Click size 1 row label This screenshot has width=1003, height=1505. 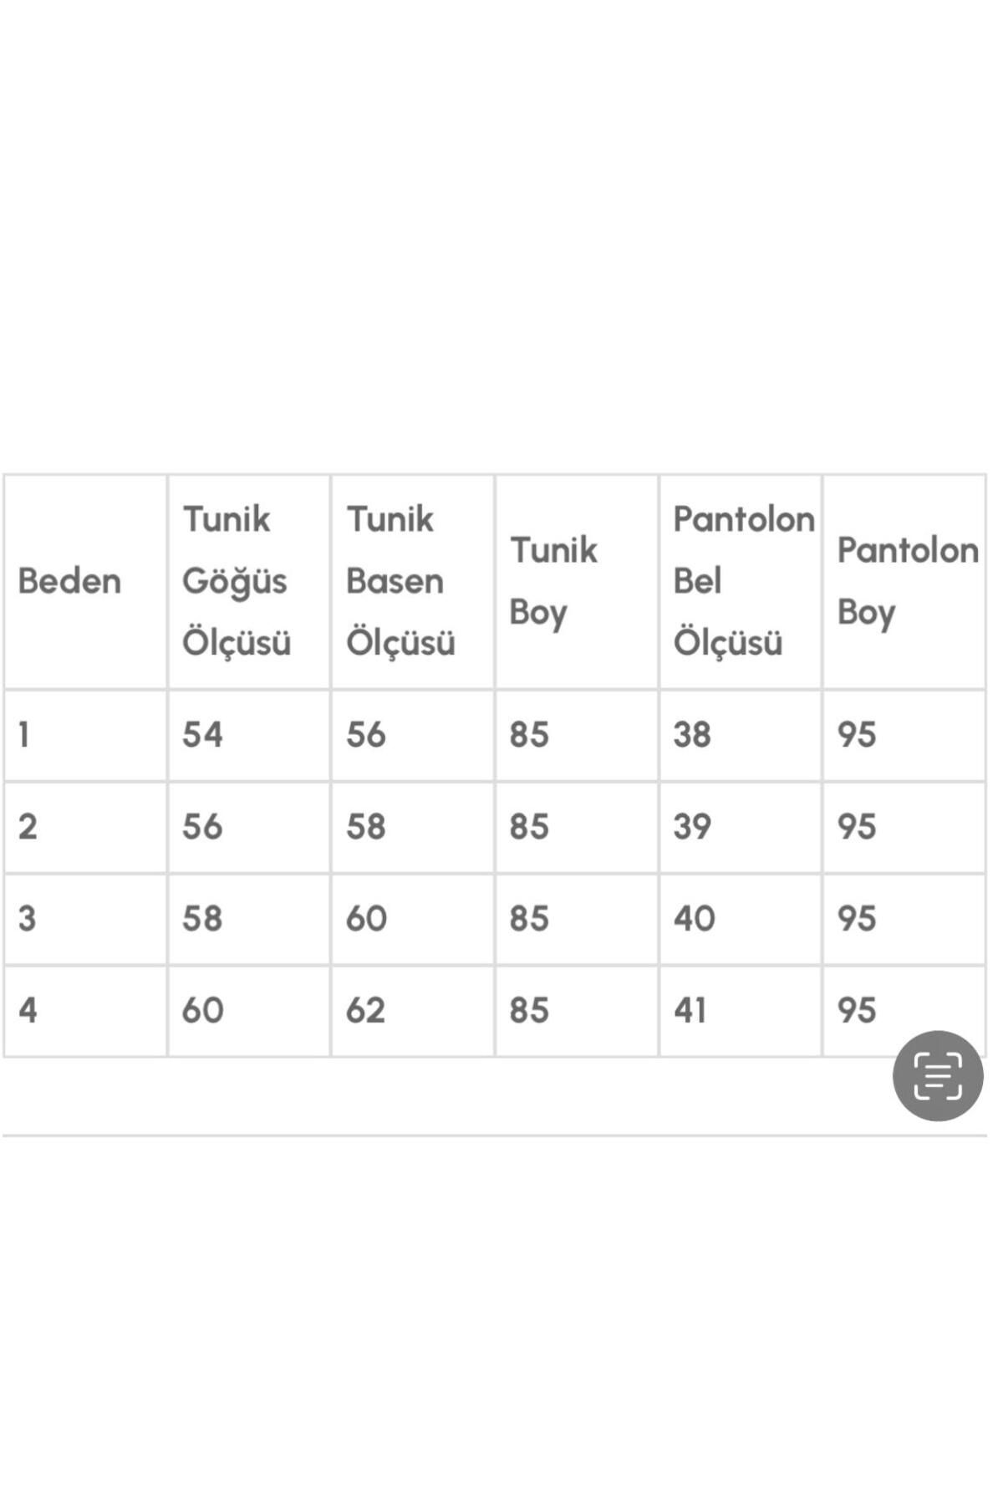[x=24, y=735]
